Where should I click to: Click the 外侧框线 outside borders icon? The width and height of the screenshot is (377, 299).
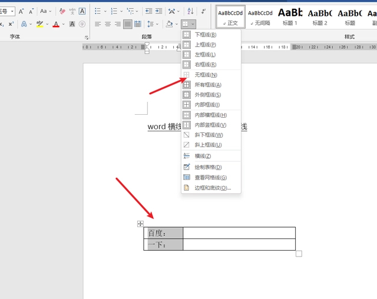pos(187,95)
